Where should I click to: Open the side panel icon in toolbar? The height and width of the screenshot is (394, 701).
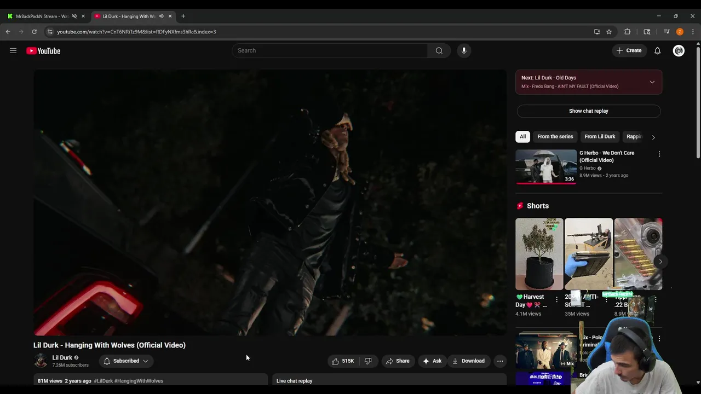pyautogui.click(x=647, y=32)
